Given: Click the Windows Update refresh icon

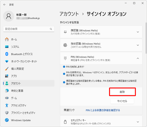Looking at the screenshot, I should [7, 120].
